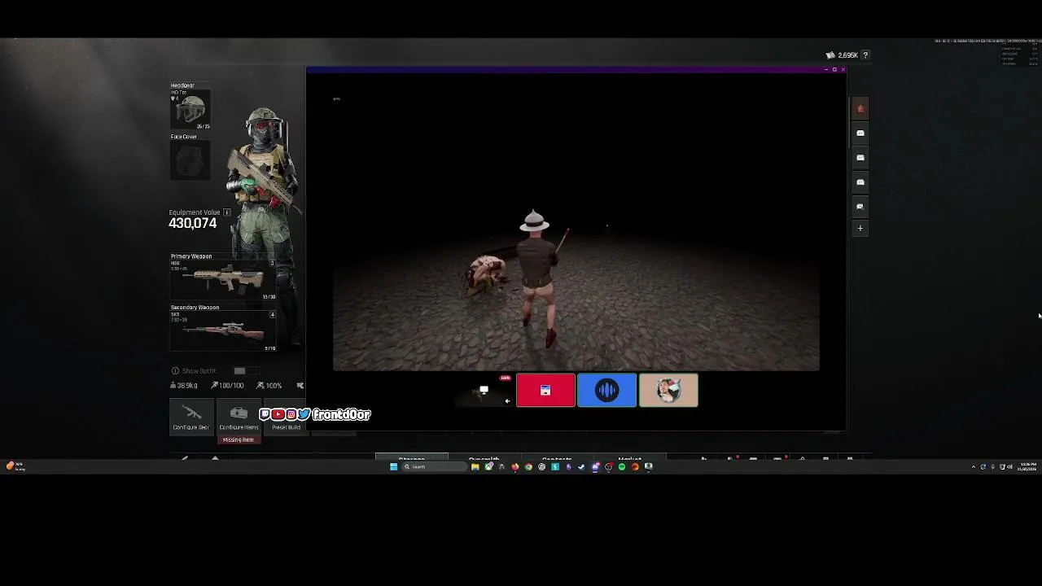This screenshot has height=586, width=1042.
Task: Select the MDR Primary Weapon slot
Action: 223,280
